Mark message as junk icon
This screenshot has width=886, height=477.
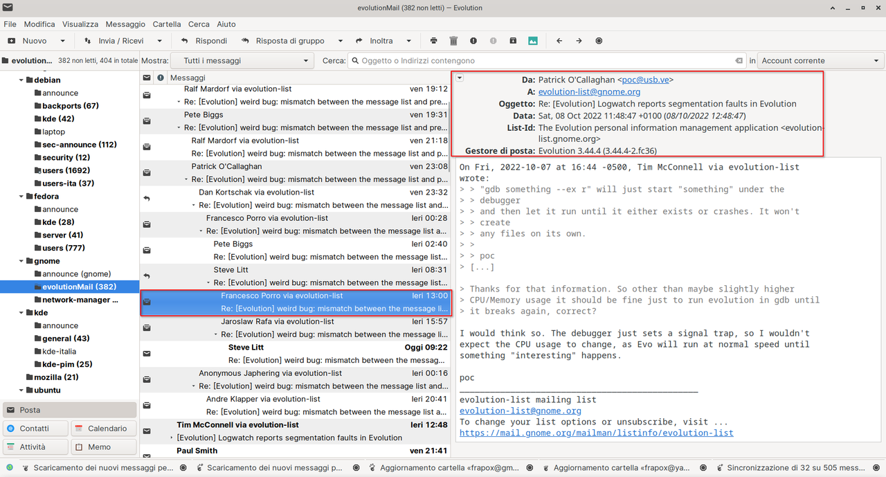(473, 41)
